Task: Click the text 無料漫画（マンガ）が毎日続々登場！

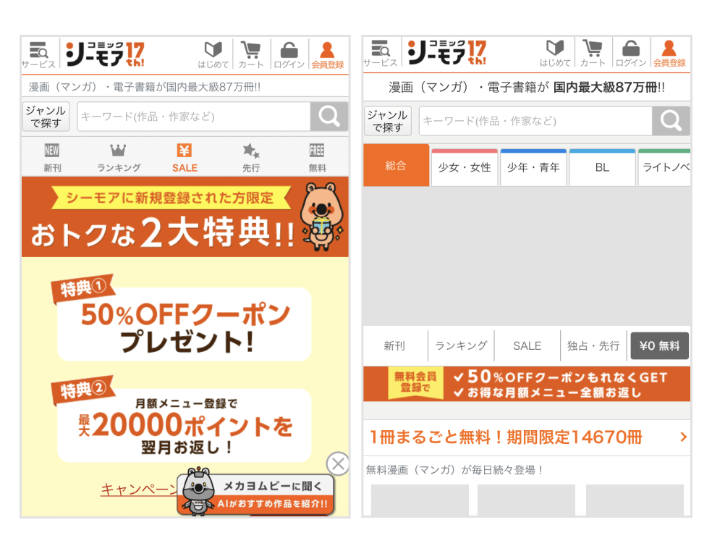Action: point(454,470)
